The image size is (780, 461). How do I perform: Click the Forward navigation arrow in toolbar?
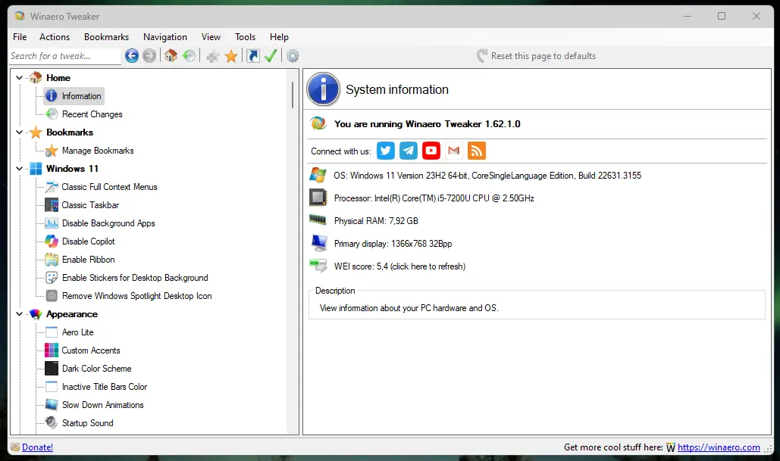149,56
